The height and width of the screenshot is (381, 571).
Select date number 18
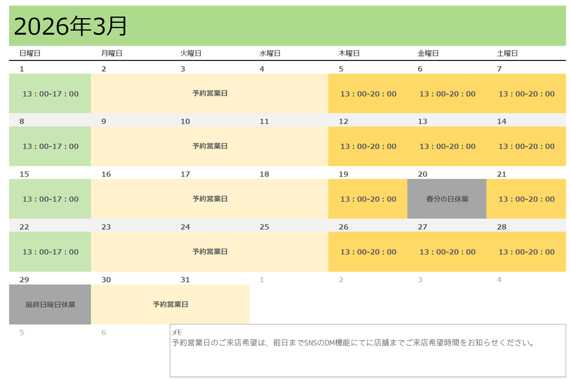pos(264,175)
